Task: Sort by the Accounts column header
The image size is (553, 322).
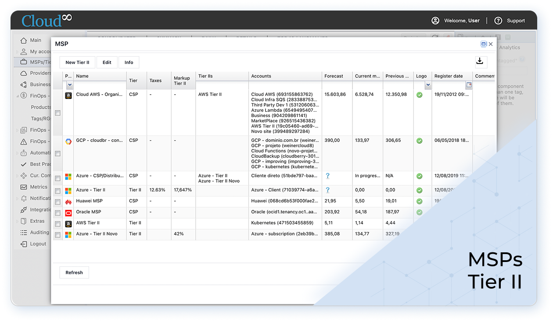Action: click(285, 76)
